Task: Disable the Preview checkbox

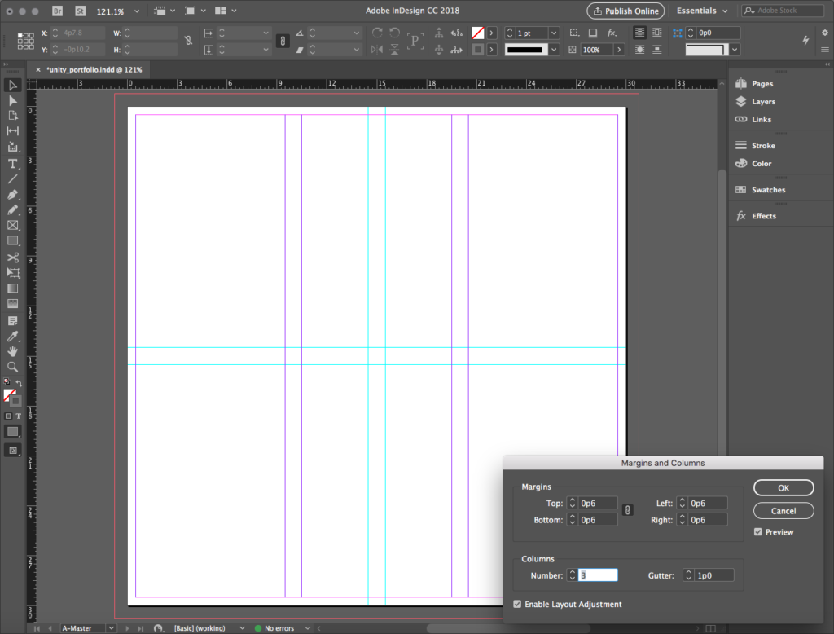Action: pyautogui.click(x=759, y=532)
